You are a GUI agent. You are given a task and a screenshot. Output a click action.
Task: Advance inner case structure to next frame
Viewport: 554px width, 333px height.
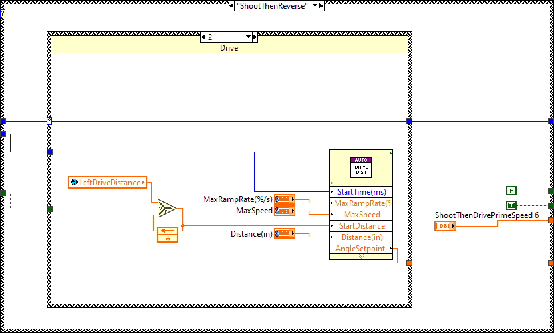[254, 37]
